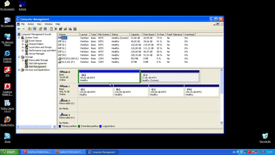Click the Start button

pyautogui.click(x=10, y=152)
